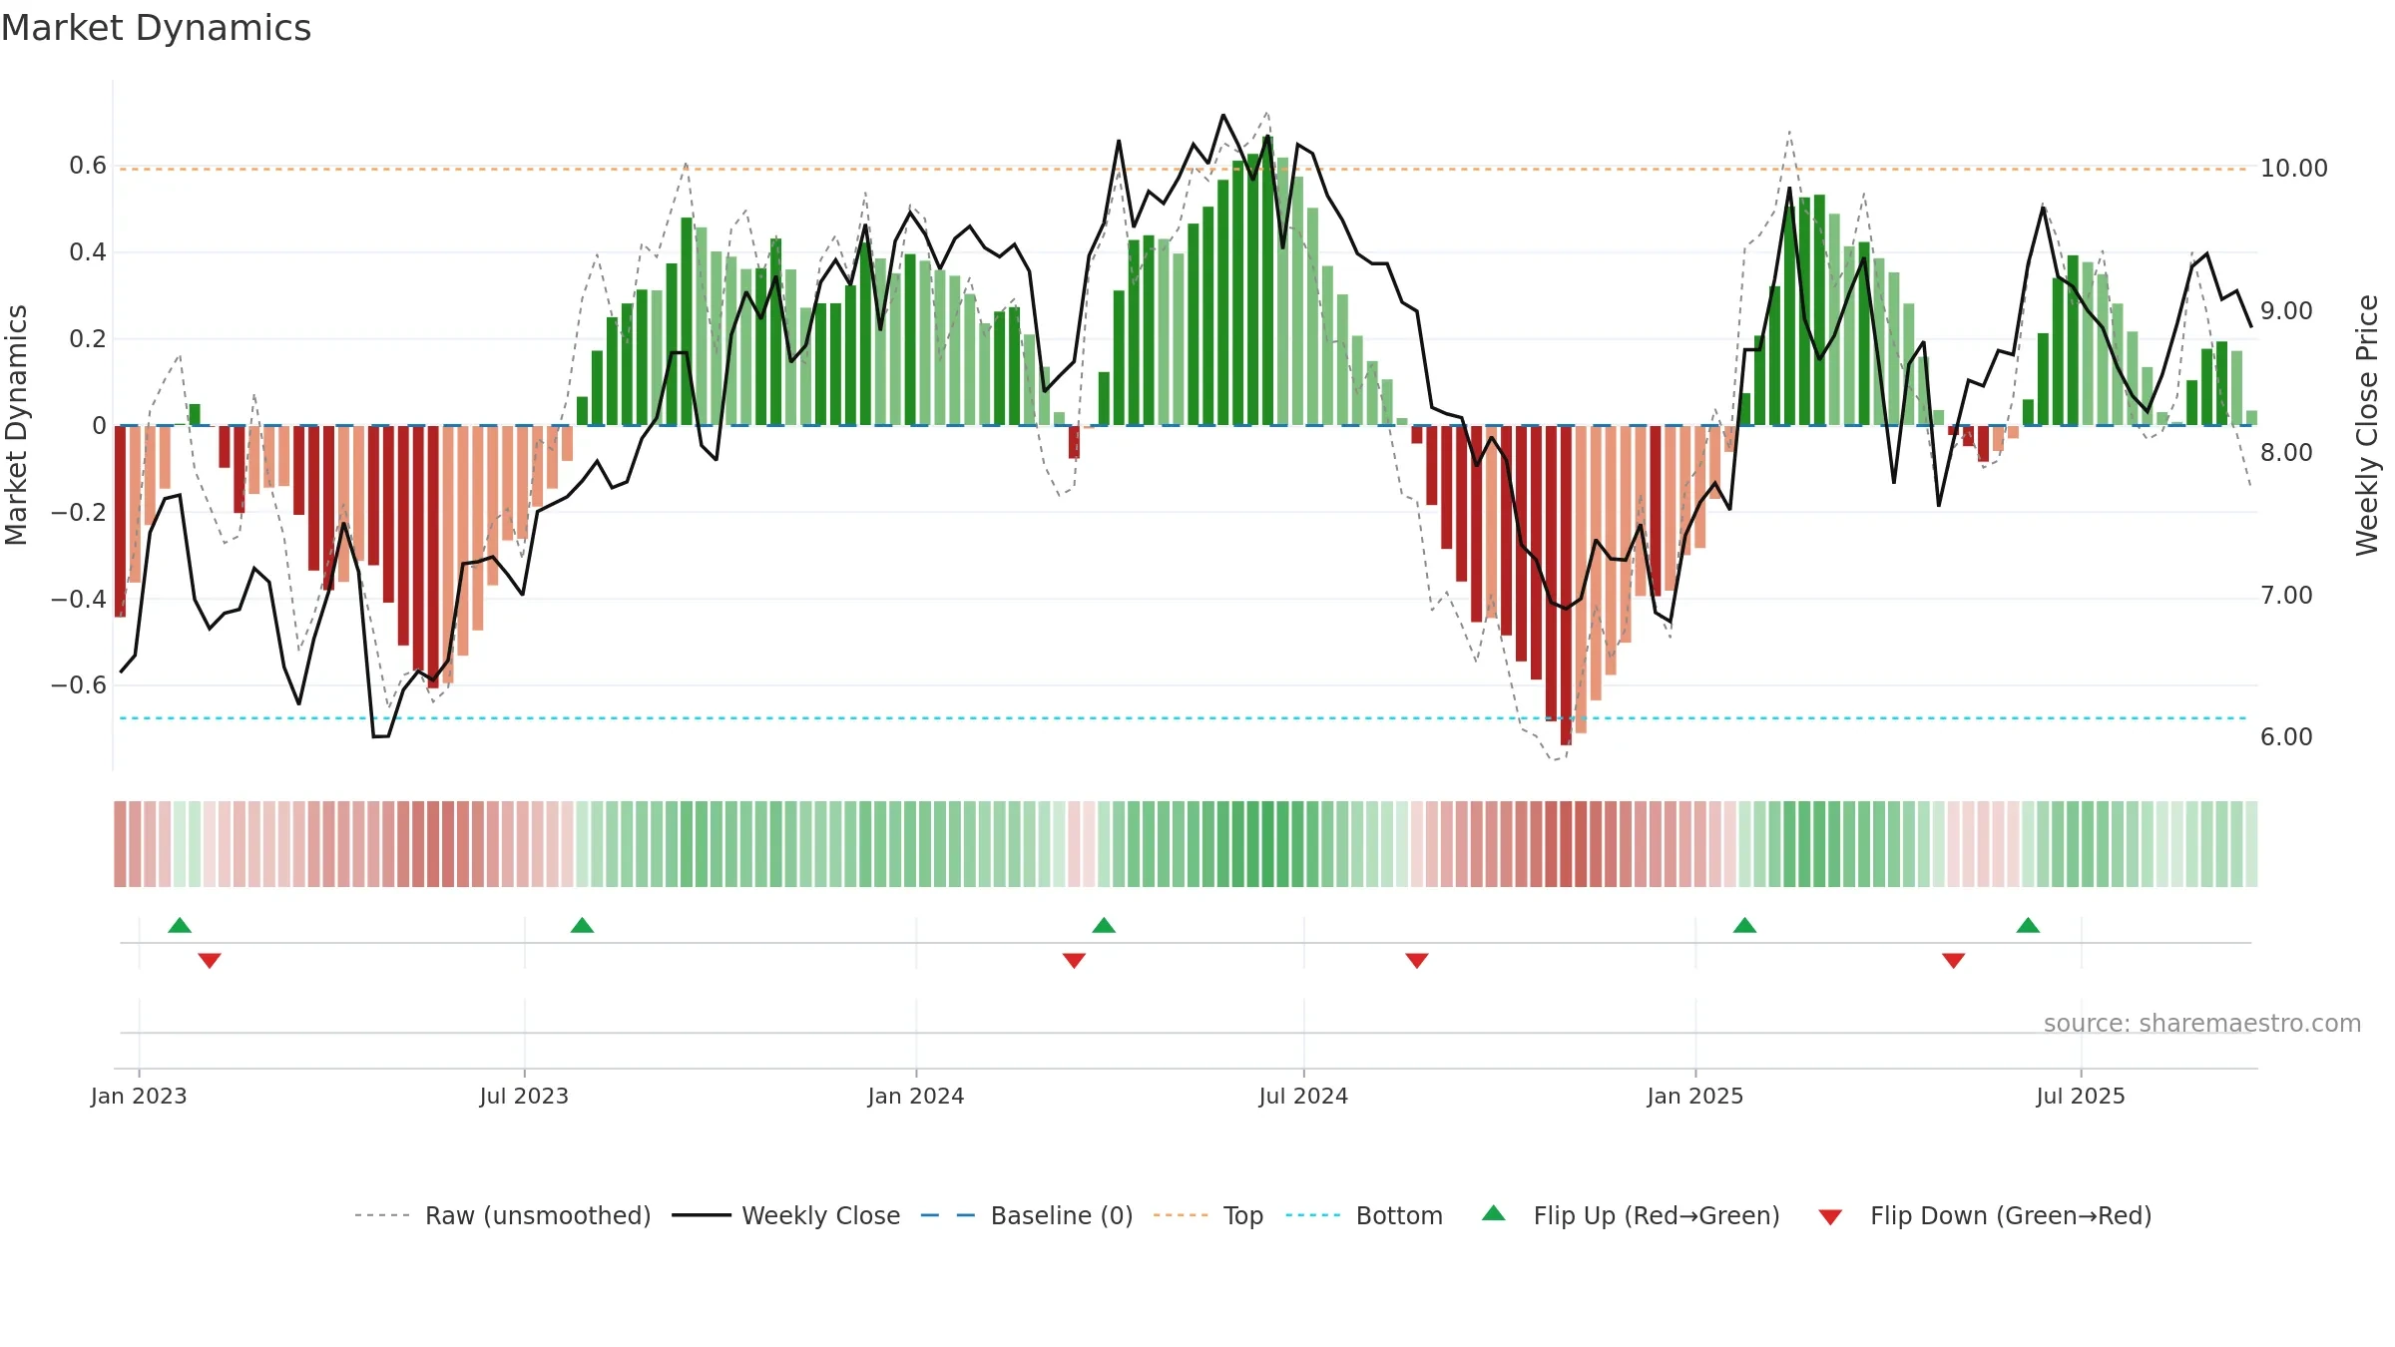Click the Jul 2023 x-axis label
Screen dimensions: 2395x1347
[x=524, y=1096]
